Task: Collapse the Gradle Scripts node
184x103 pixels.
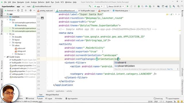Action: pyautogui.click(x=5, y=57)
